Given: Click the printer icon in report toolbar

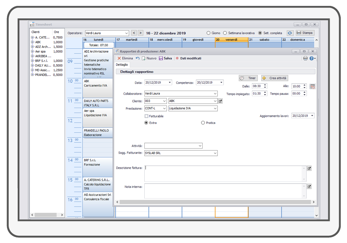Looking at the screenshot, I should pos(305,58).
